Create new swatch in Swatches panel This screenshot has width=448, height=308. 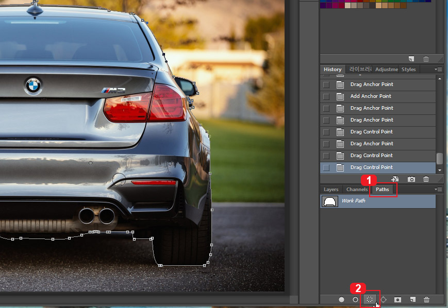411,59
